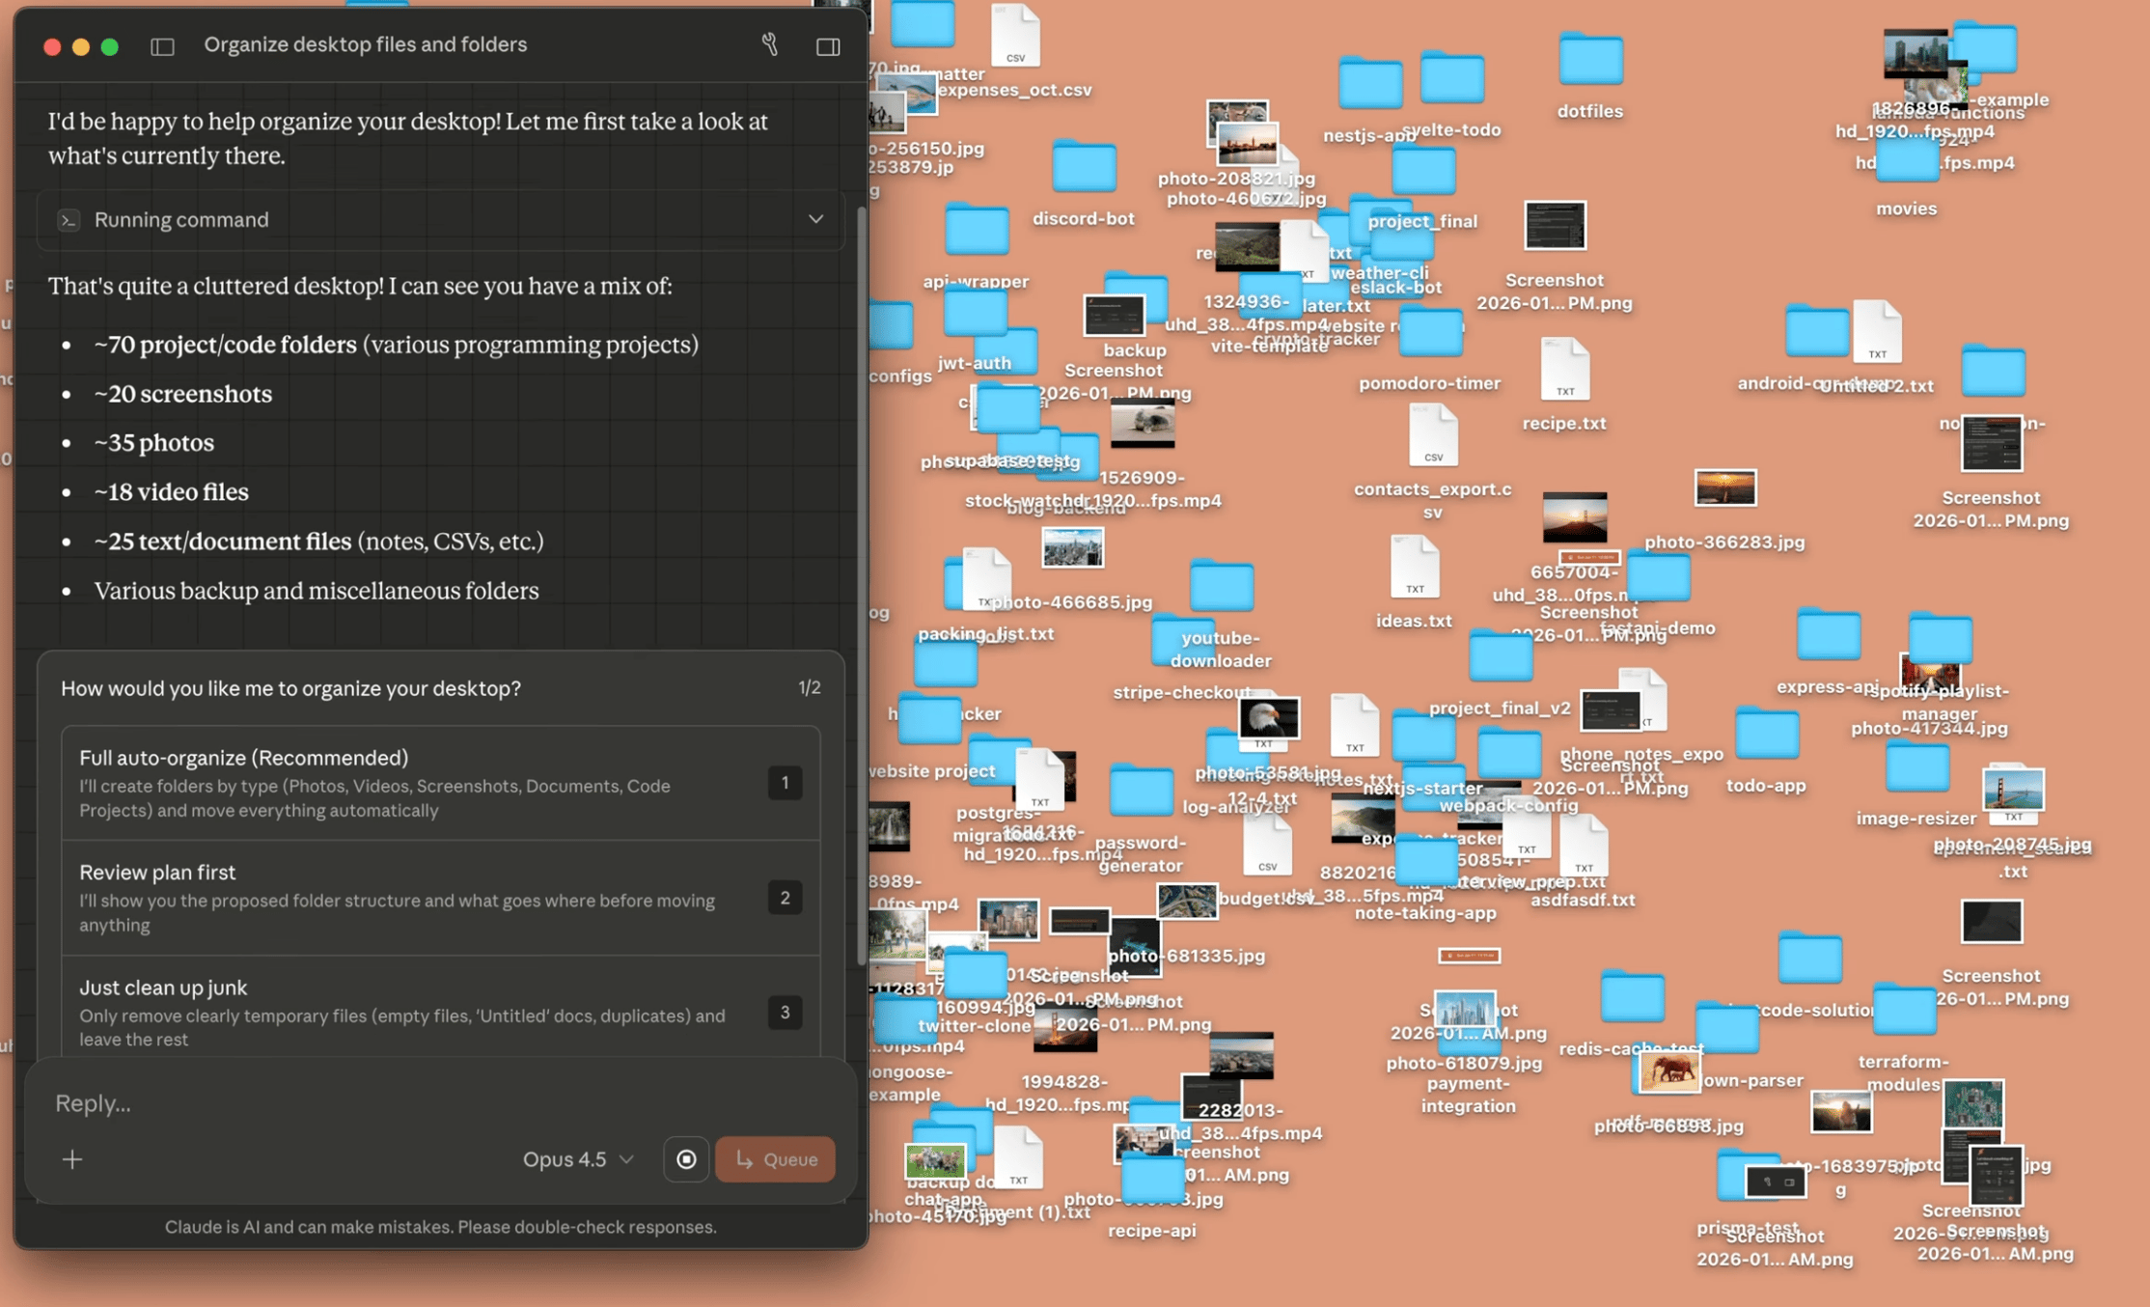The width and height of the screenshot is (2150, 1307).
Task: Click the Reply input field
Action: (x=289, y=1102)
